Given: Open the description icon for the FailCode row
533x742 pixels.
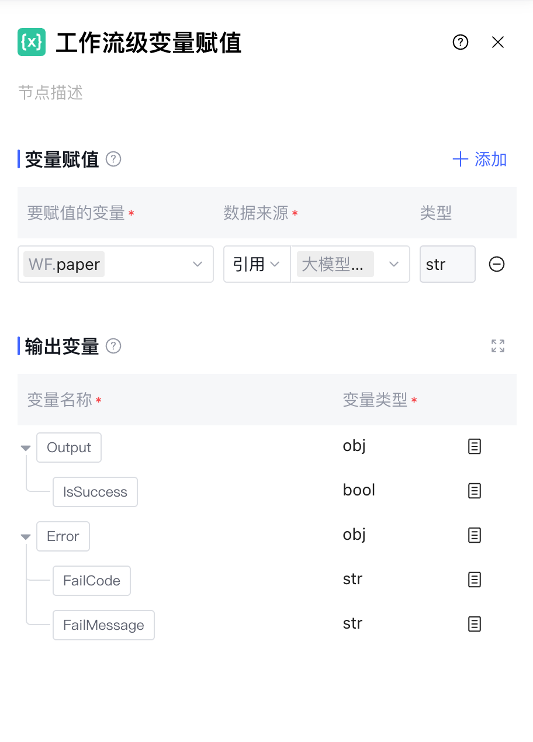Looking at the screenshot, I should [475, 580].
